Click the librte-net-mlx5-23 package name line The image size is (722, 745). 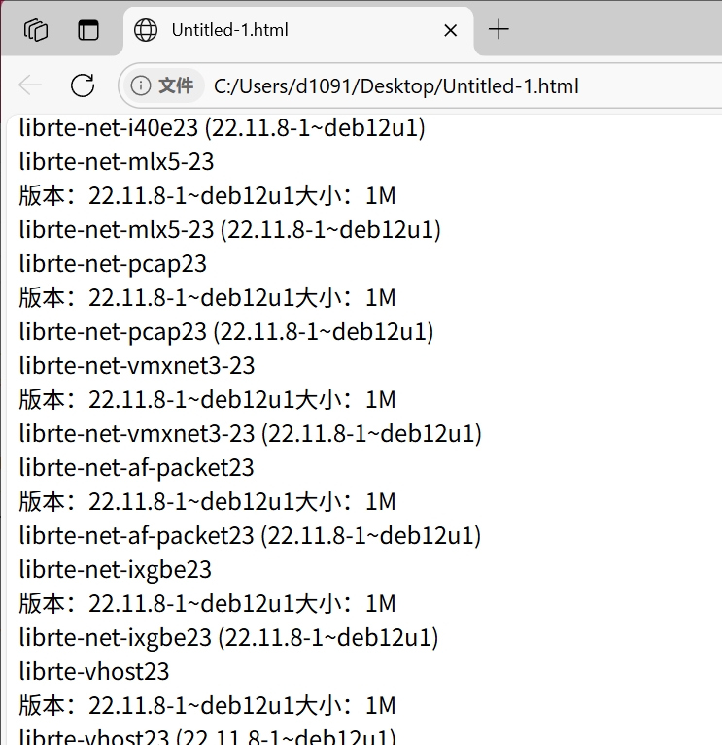click(117, 161)
